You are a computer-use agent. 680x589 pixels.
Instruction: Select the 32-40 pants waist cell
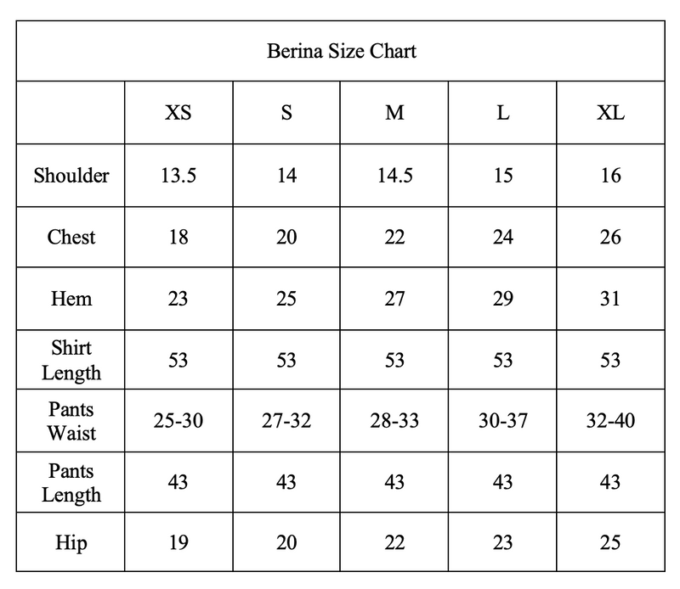click(610, 420)
